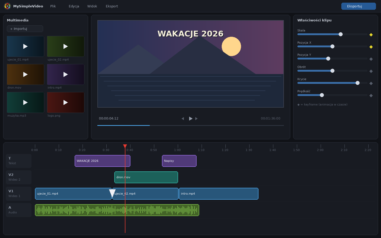The height and width of the screenshot is (238, 381).
Task: Click the Eksportuj button
Action: [359, 6]
